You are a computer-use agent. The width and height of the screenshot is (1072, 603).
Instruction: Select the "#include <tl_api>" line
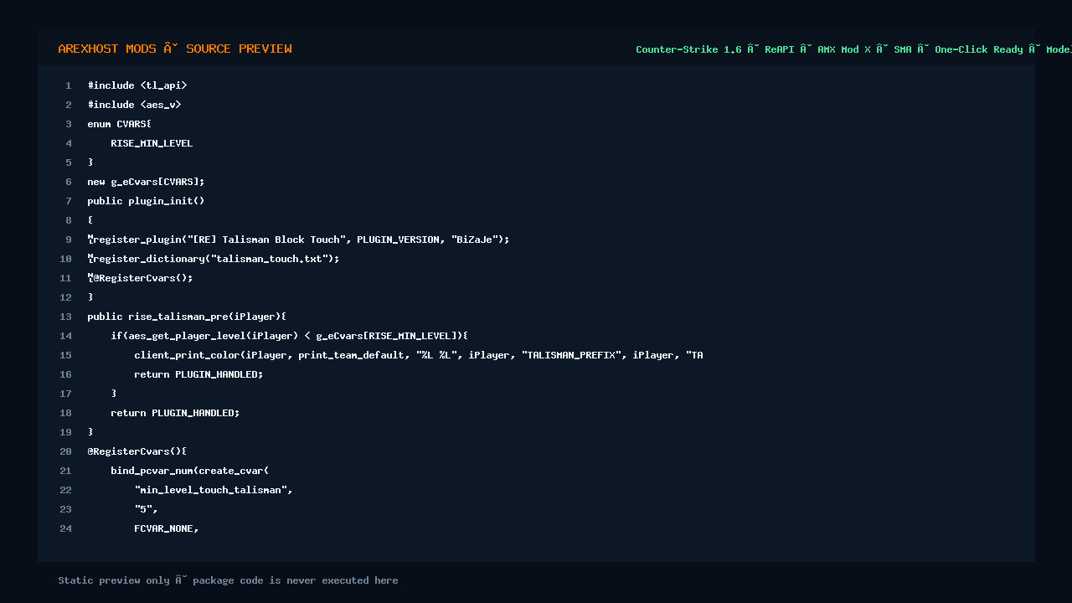(x=137, y=85)
